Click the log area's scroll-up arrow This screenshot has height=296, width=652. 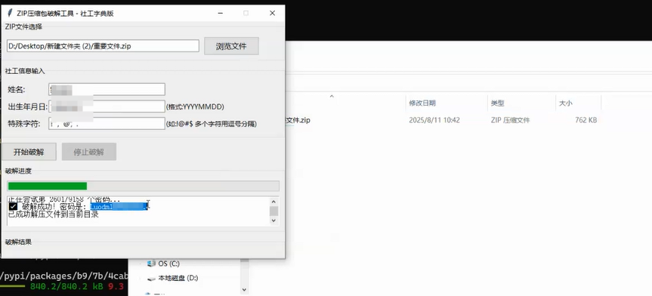(273, 201)
